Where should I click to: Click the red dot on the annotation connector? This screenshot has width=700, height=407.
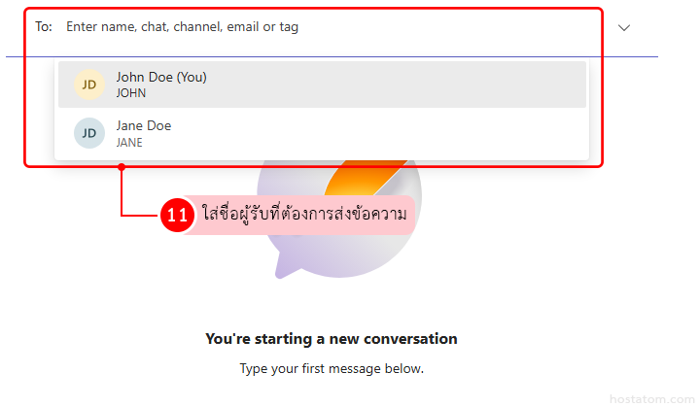(122, 167)
